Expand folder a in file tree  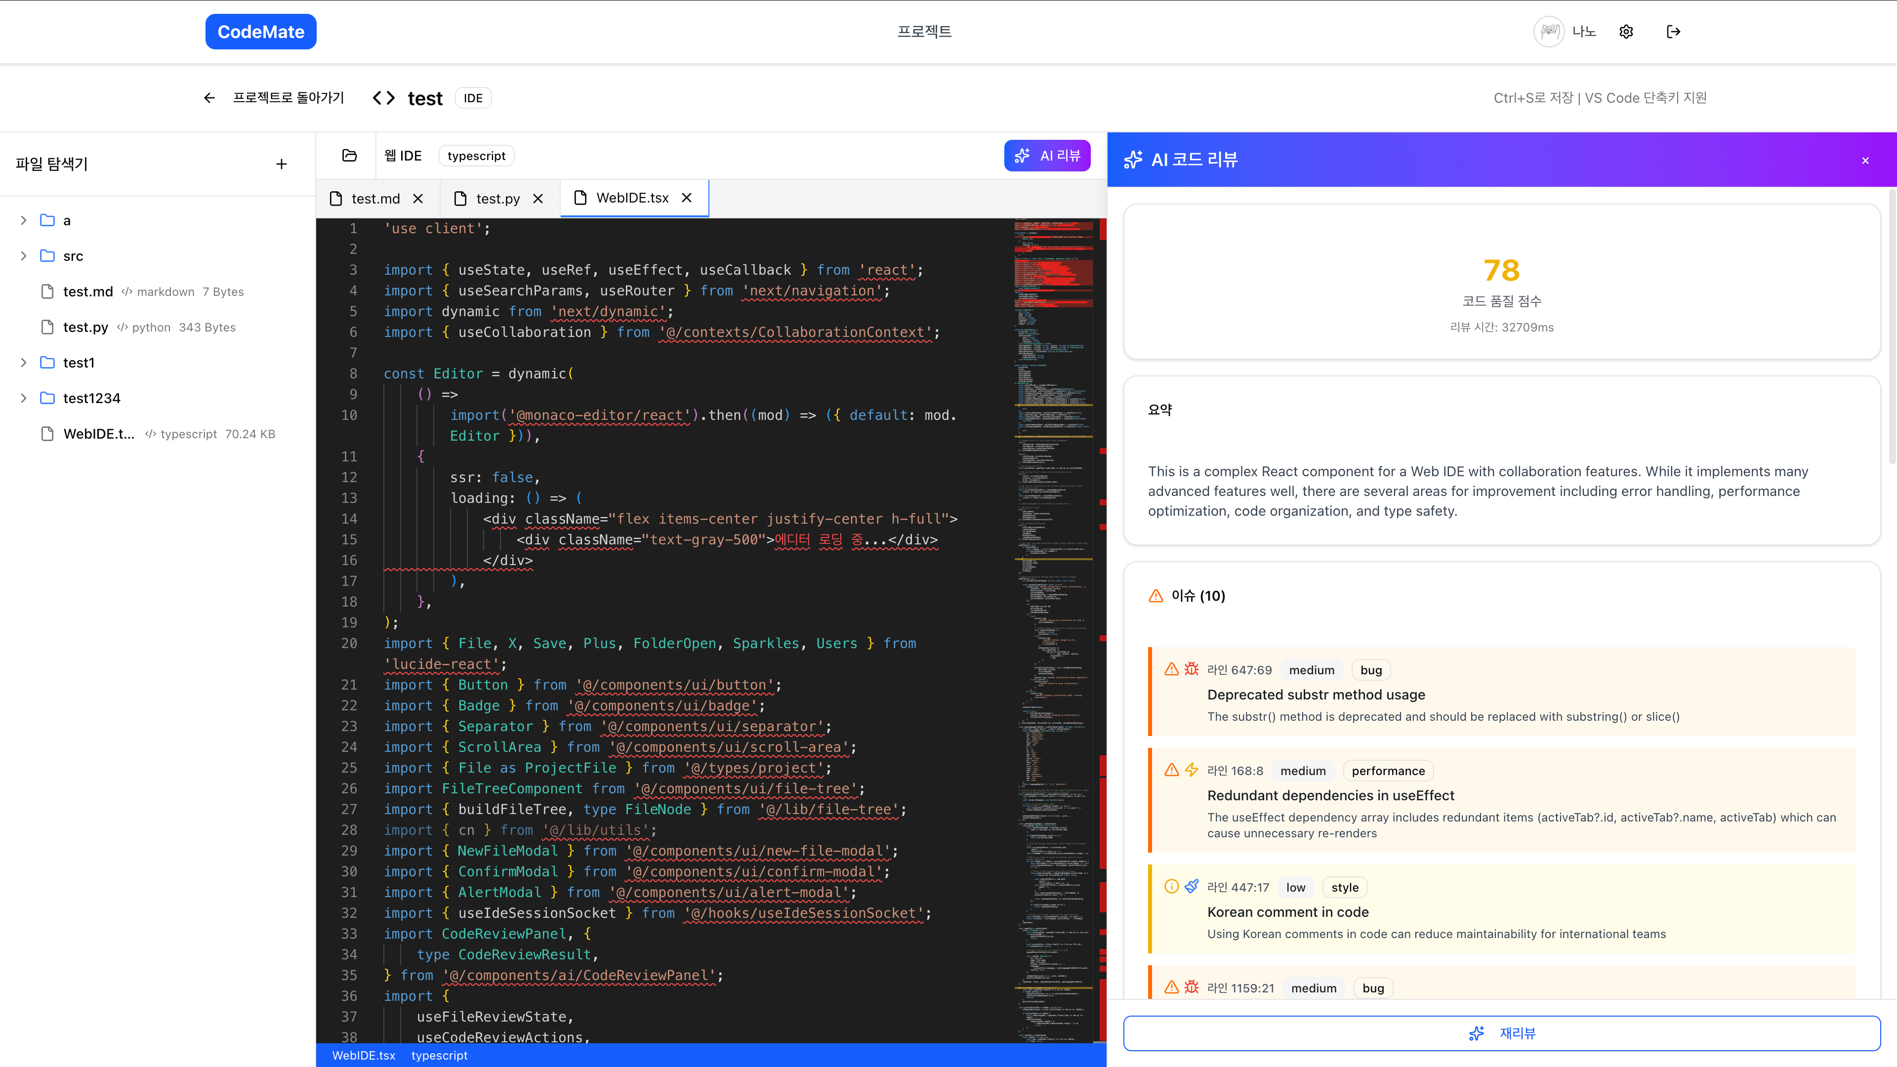point(24,220)
